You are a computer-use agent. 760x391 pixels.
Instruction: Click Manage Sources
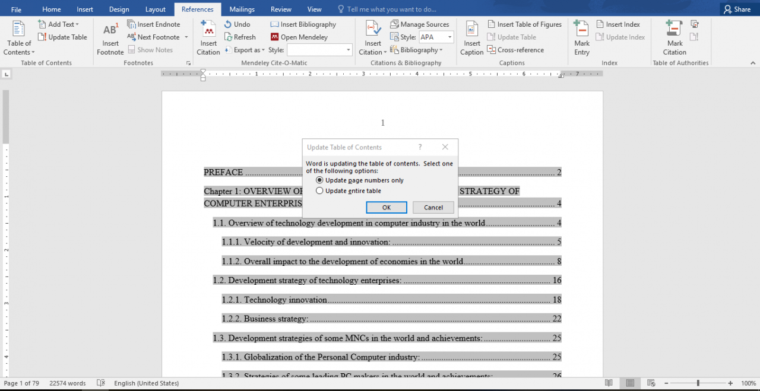tap(420, 24)
